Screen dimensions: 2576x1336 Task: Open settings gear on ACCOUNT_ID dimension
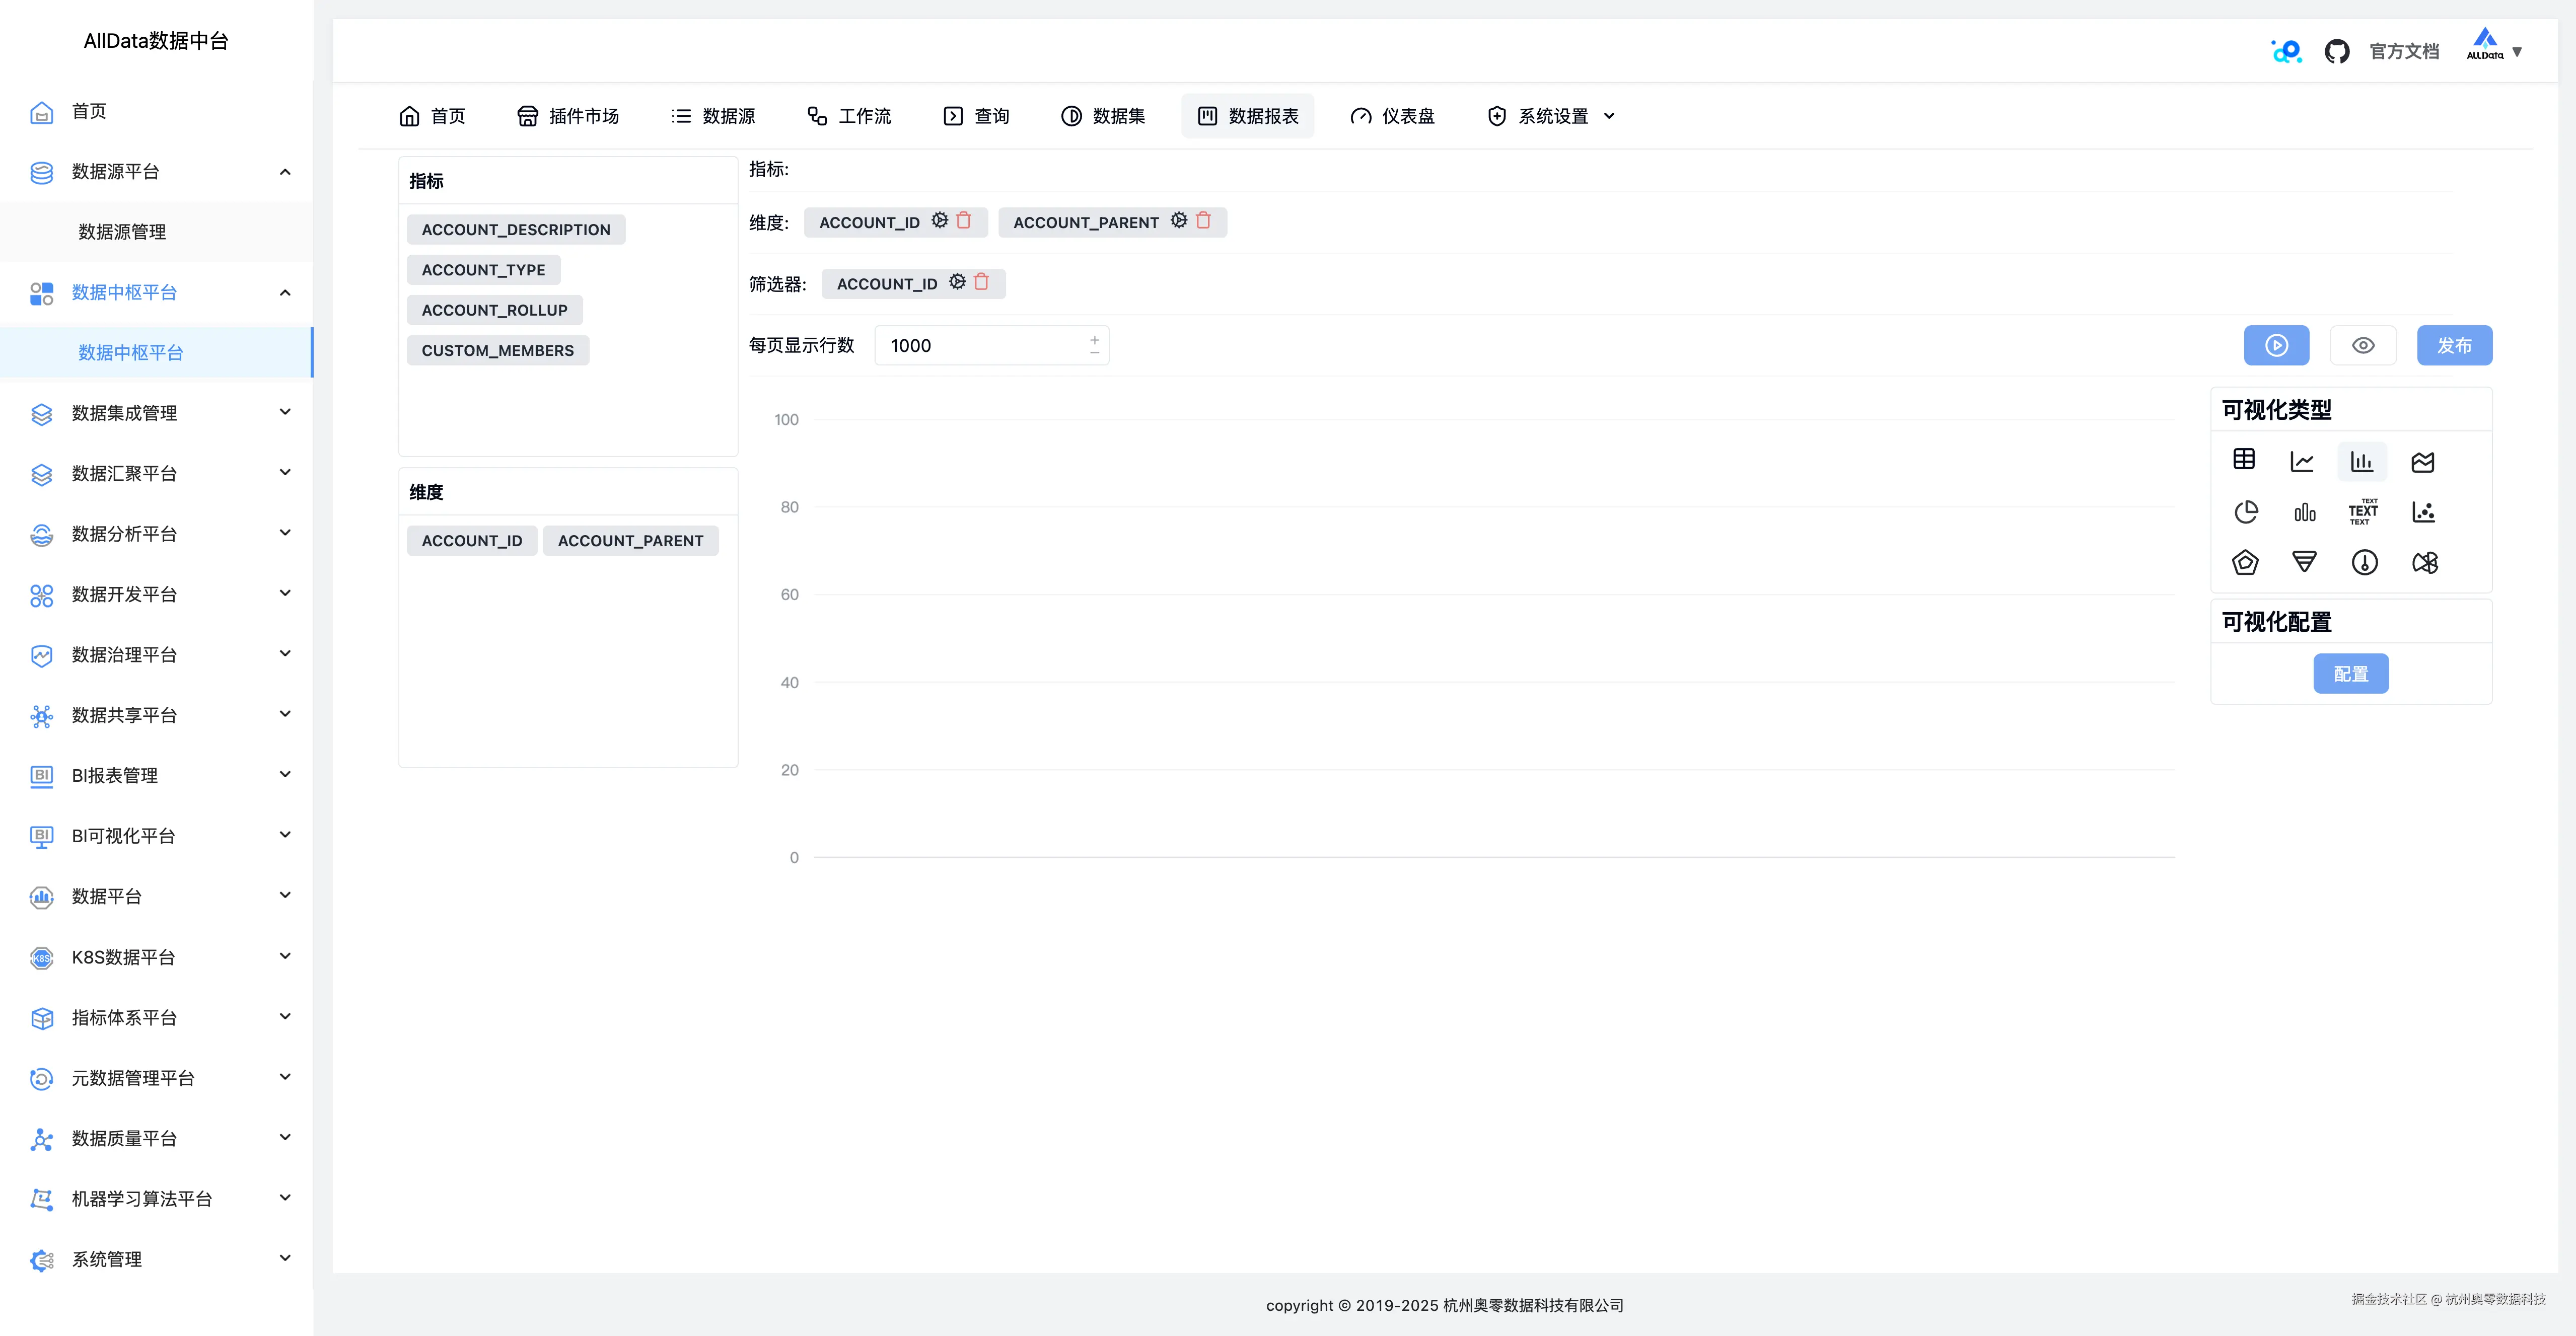(940, 221)
